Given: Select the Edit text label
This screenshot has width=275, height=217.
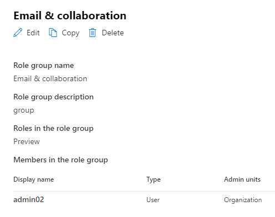Looking at the screenshot, I should 33,33.
